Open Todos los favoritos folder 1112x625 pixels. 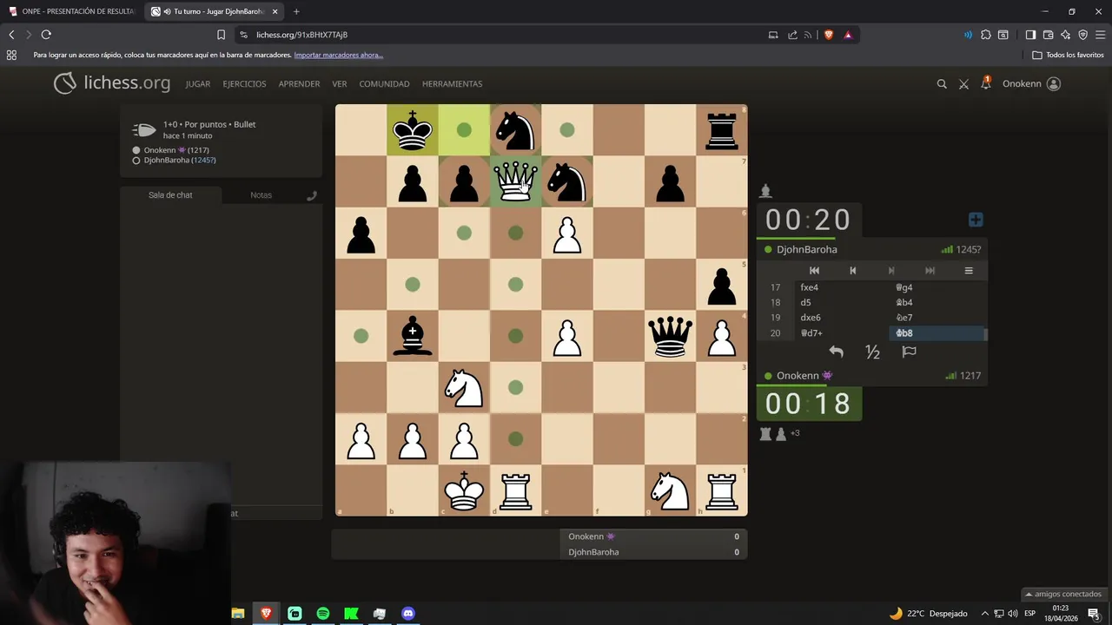1068,55
